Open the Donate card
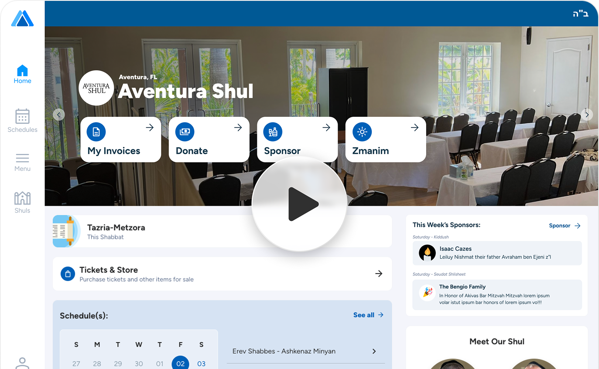Screen dimensions: 599x369 [x=209, y=139]
